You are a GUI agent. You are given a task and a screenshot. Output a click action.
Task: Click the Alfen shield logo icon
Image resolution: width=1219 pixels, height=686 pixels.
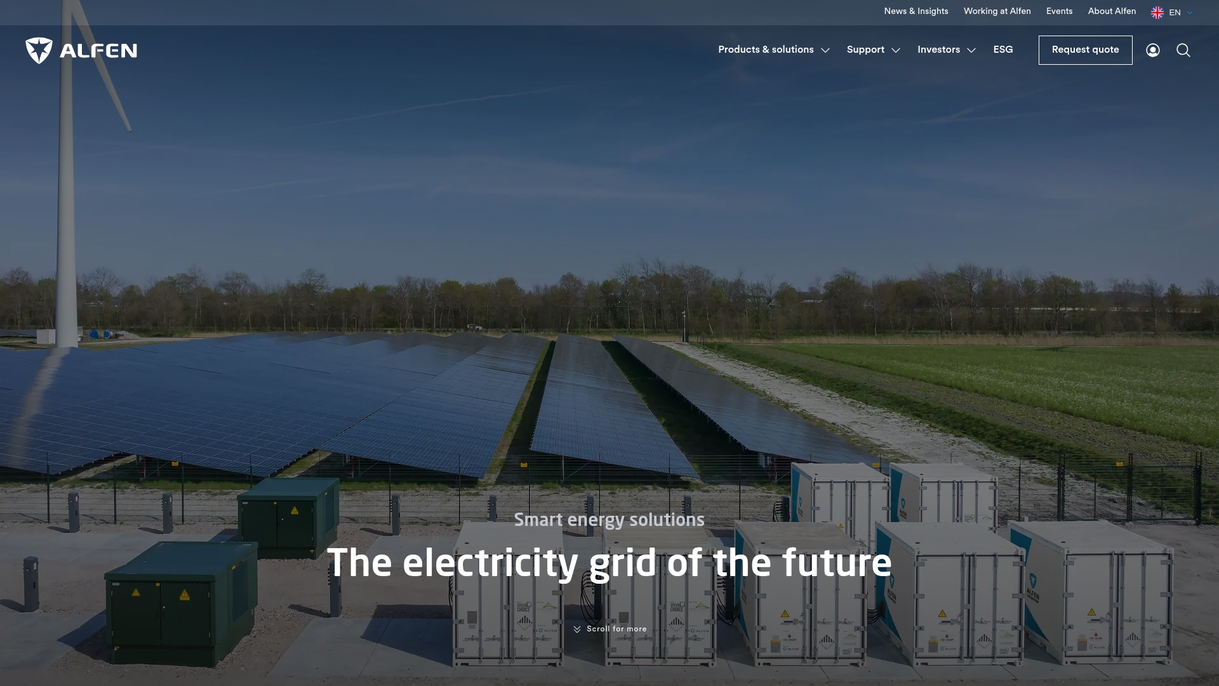(x=39, y=50)
